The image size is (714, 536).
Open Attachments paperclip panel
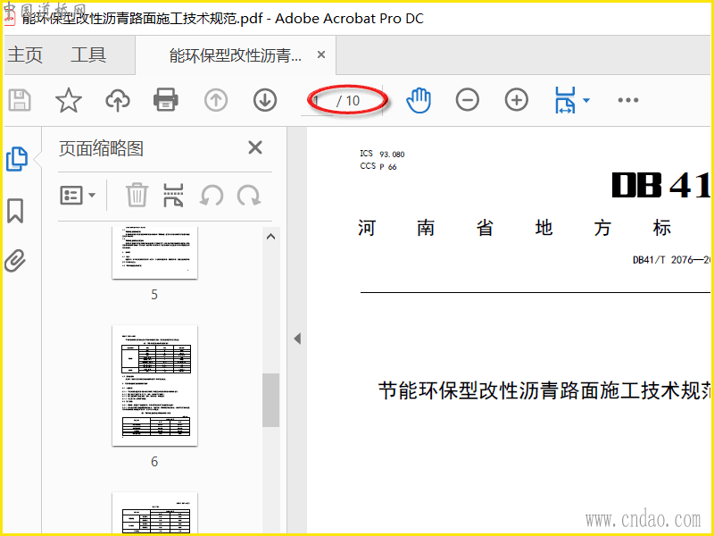pos(15,260)
